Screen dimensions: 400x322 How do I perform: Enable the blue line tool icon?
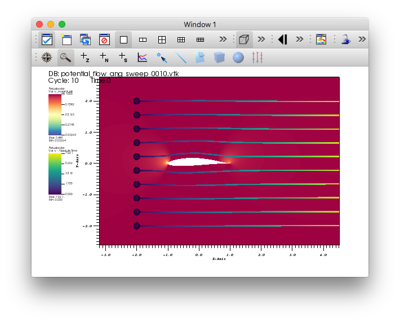[181, 58]
